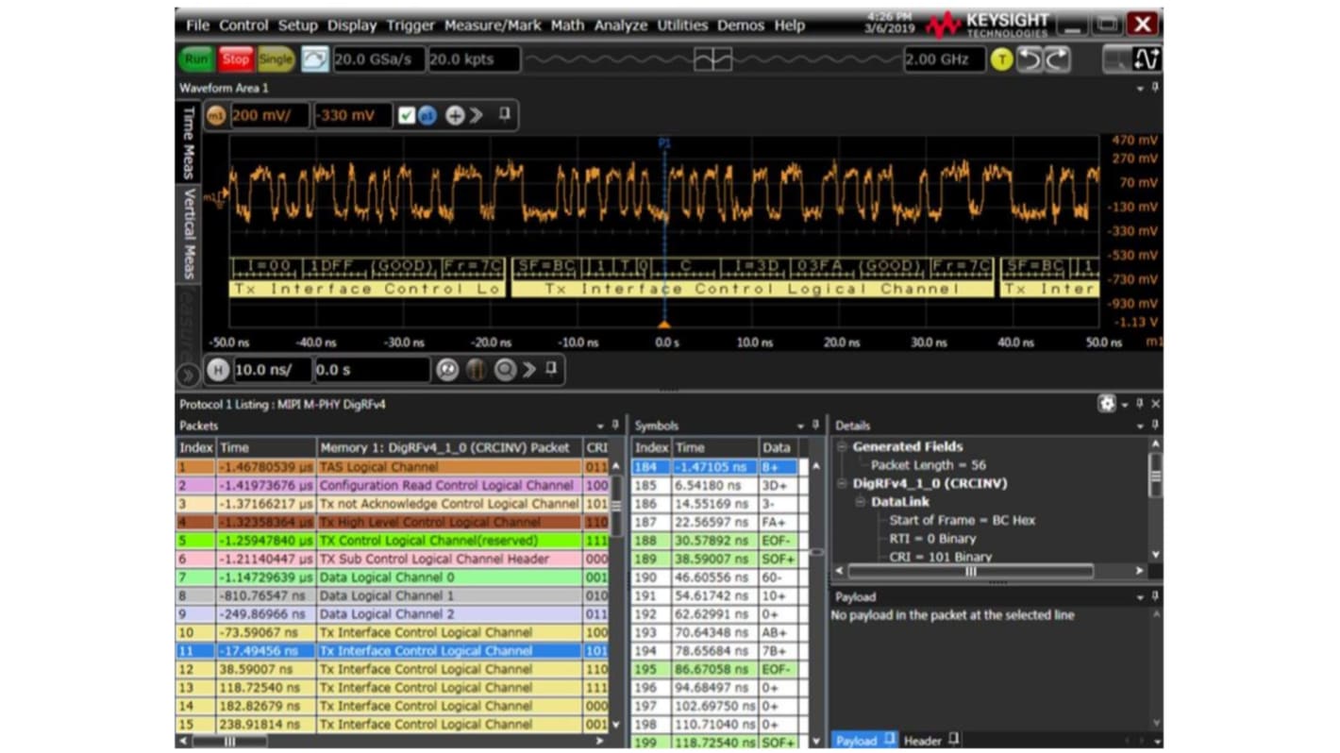Screen dimensions: 1340x753
Task: Open the Vertical Meas side tab
Action: coord(188,233)
